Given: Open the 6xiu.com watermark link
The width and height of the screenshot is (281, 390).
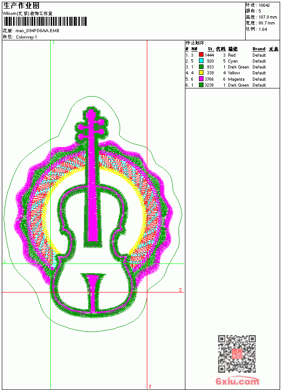Looking at the screenshot, I should pyautogui.click(x=237, y=381).
